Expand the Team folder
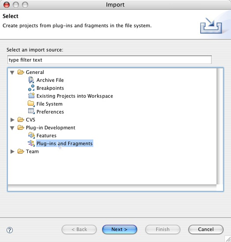Image resolution: width=231 pixels, height=242 pixels. pos(12,151)
